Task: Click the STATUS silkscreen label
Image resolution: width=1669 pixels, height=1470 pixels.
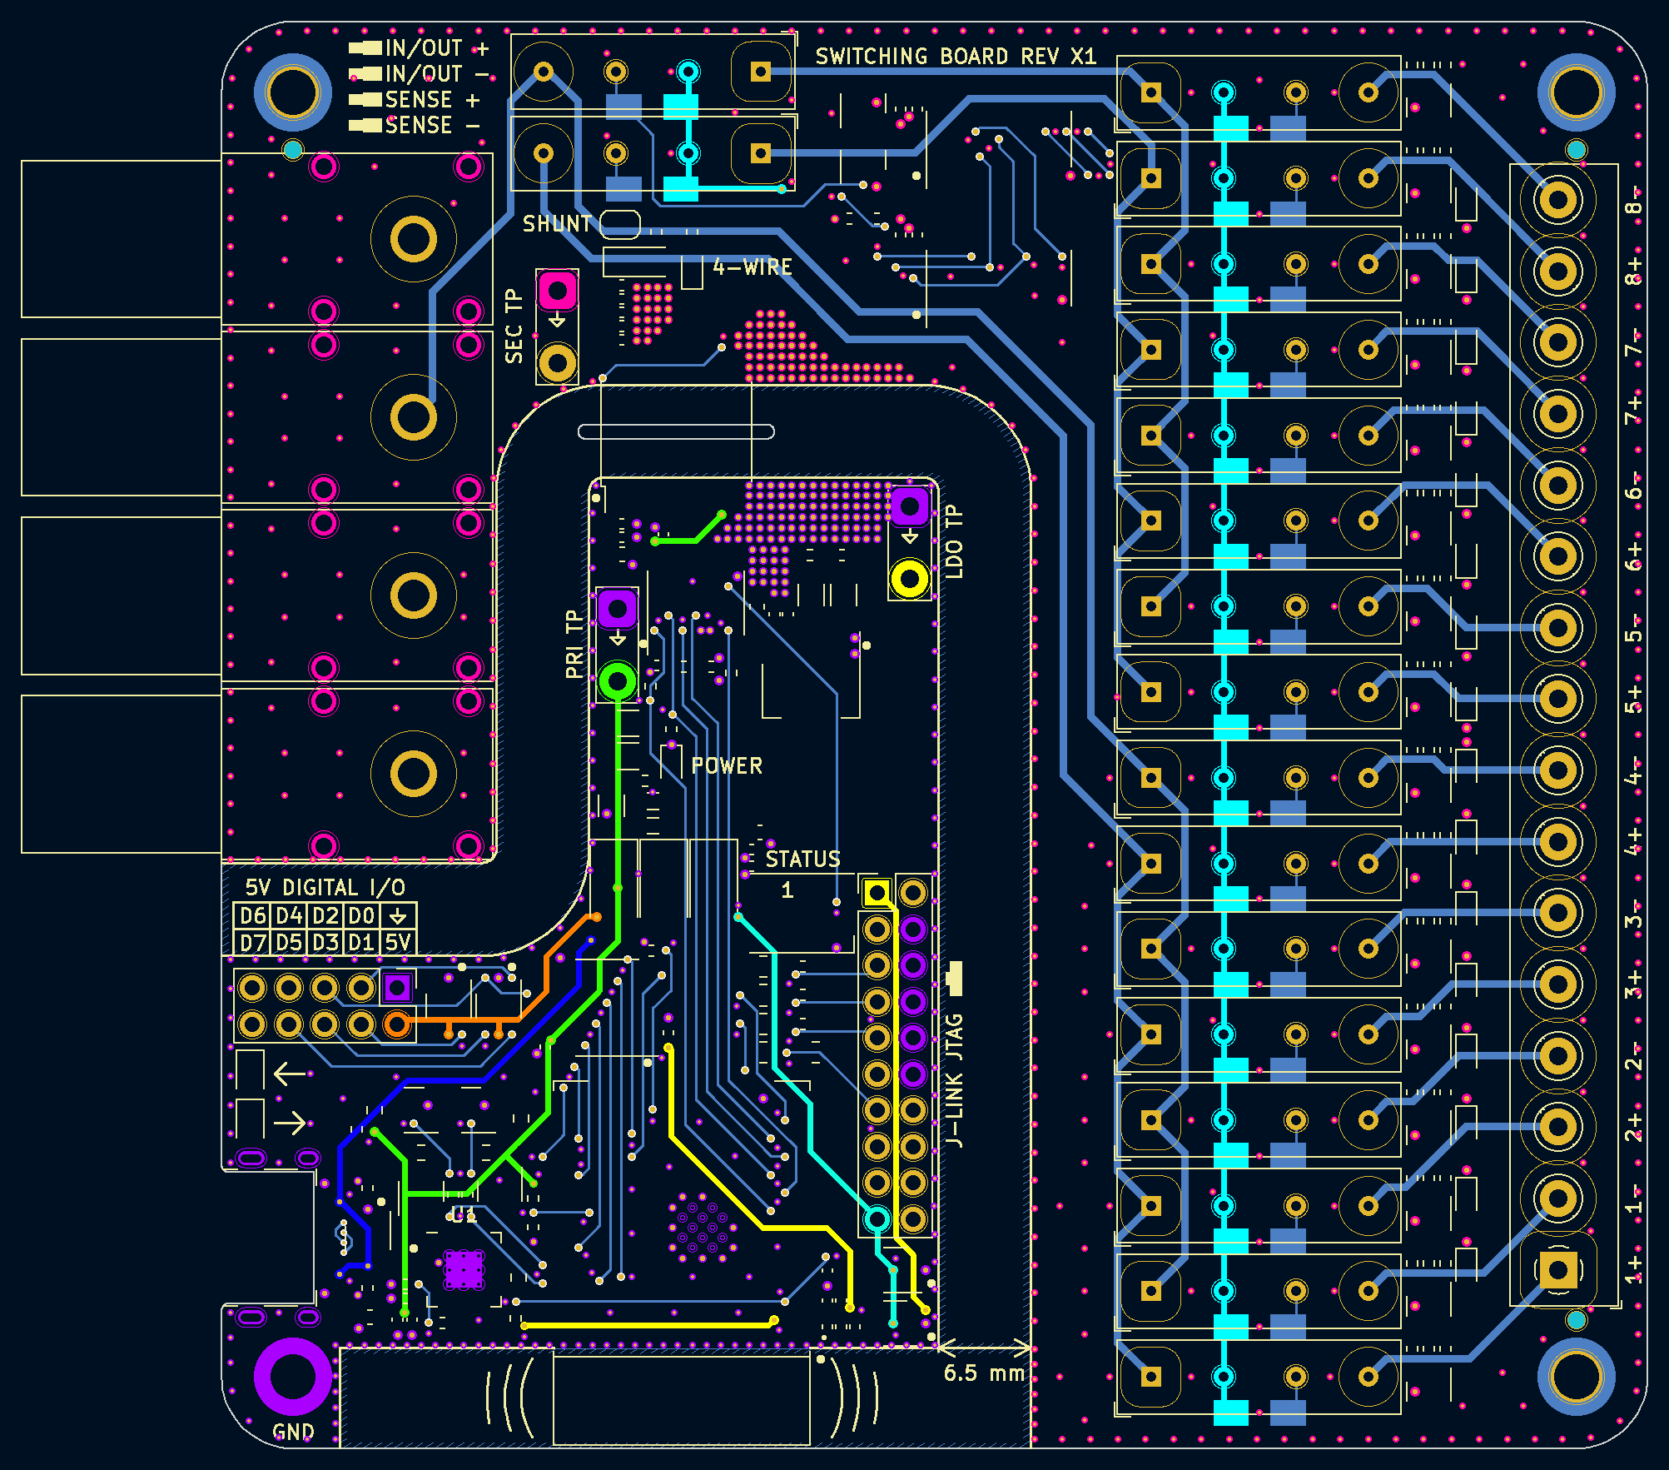Action: tap(802, 860)
